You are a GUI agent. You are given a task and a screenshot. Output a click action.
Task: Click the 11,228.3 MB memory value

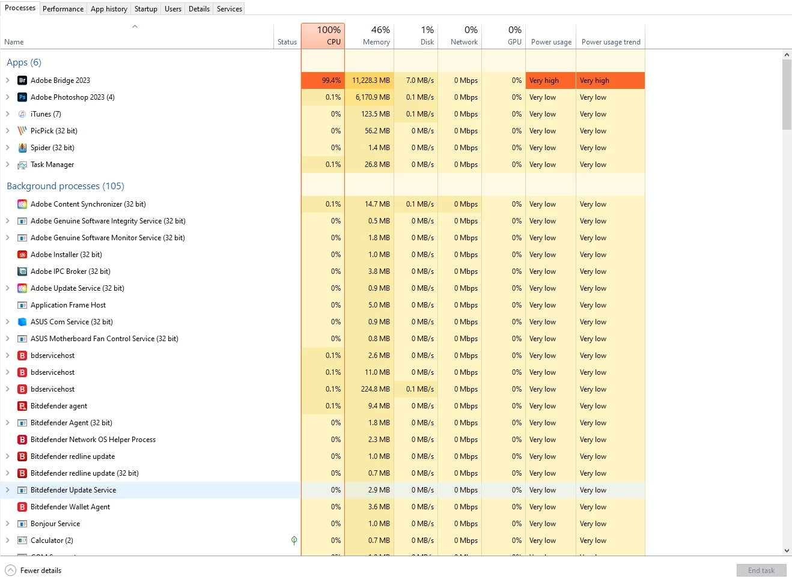point(370,80)
